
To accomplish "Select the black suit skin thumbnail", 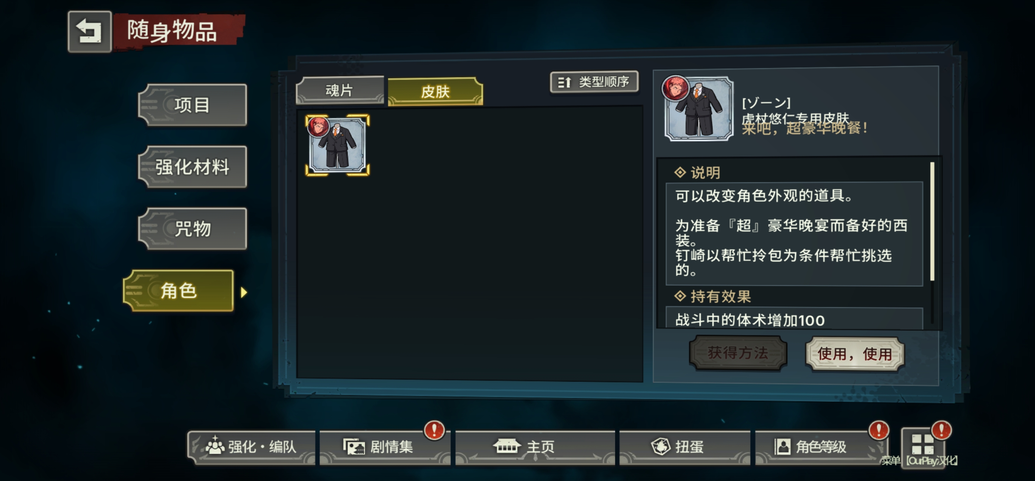I will tap(338, 145).
